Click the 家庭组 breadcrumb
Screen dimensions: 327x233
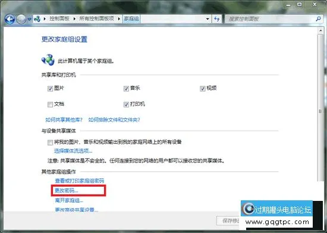pyautogui.click(x=131, y=19)
